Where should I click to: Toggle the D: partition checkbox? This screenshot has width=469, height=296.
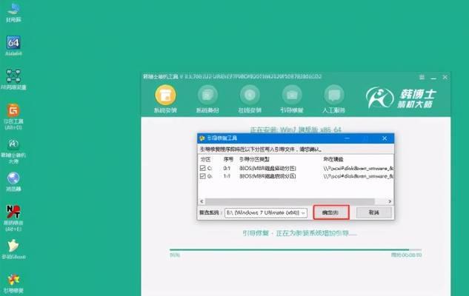pos(202,176)
